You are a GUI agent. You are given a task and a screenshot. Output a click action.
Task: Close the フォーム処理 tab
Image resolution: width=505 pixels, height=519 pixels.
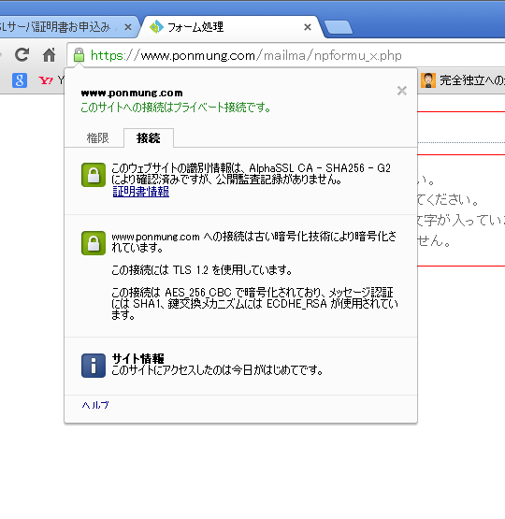308,27
